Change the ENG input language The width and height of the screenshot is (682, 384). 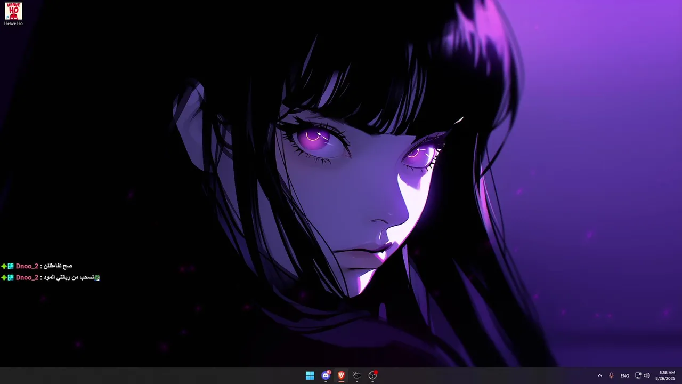coord(624,375)
